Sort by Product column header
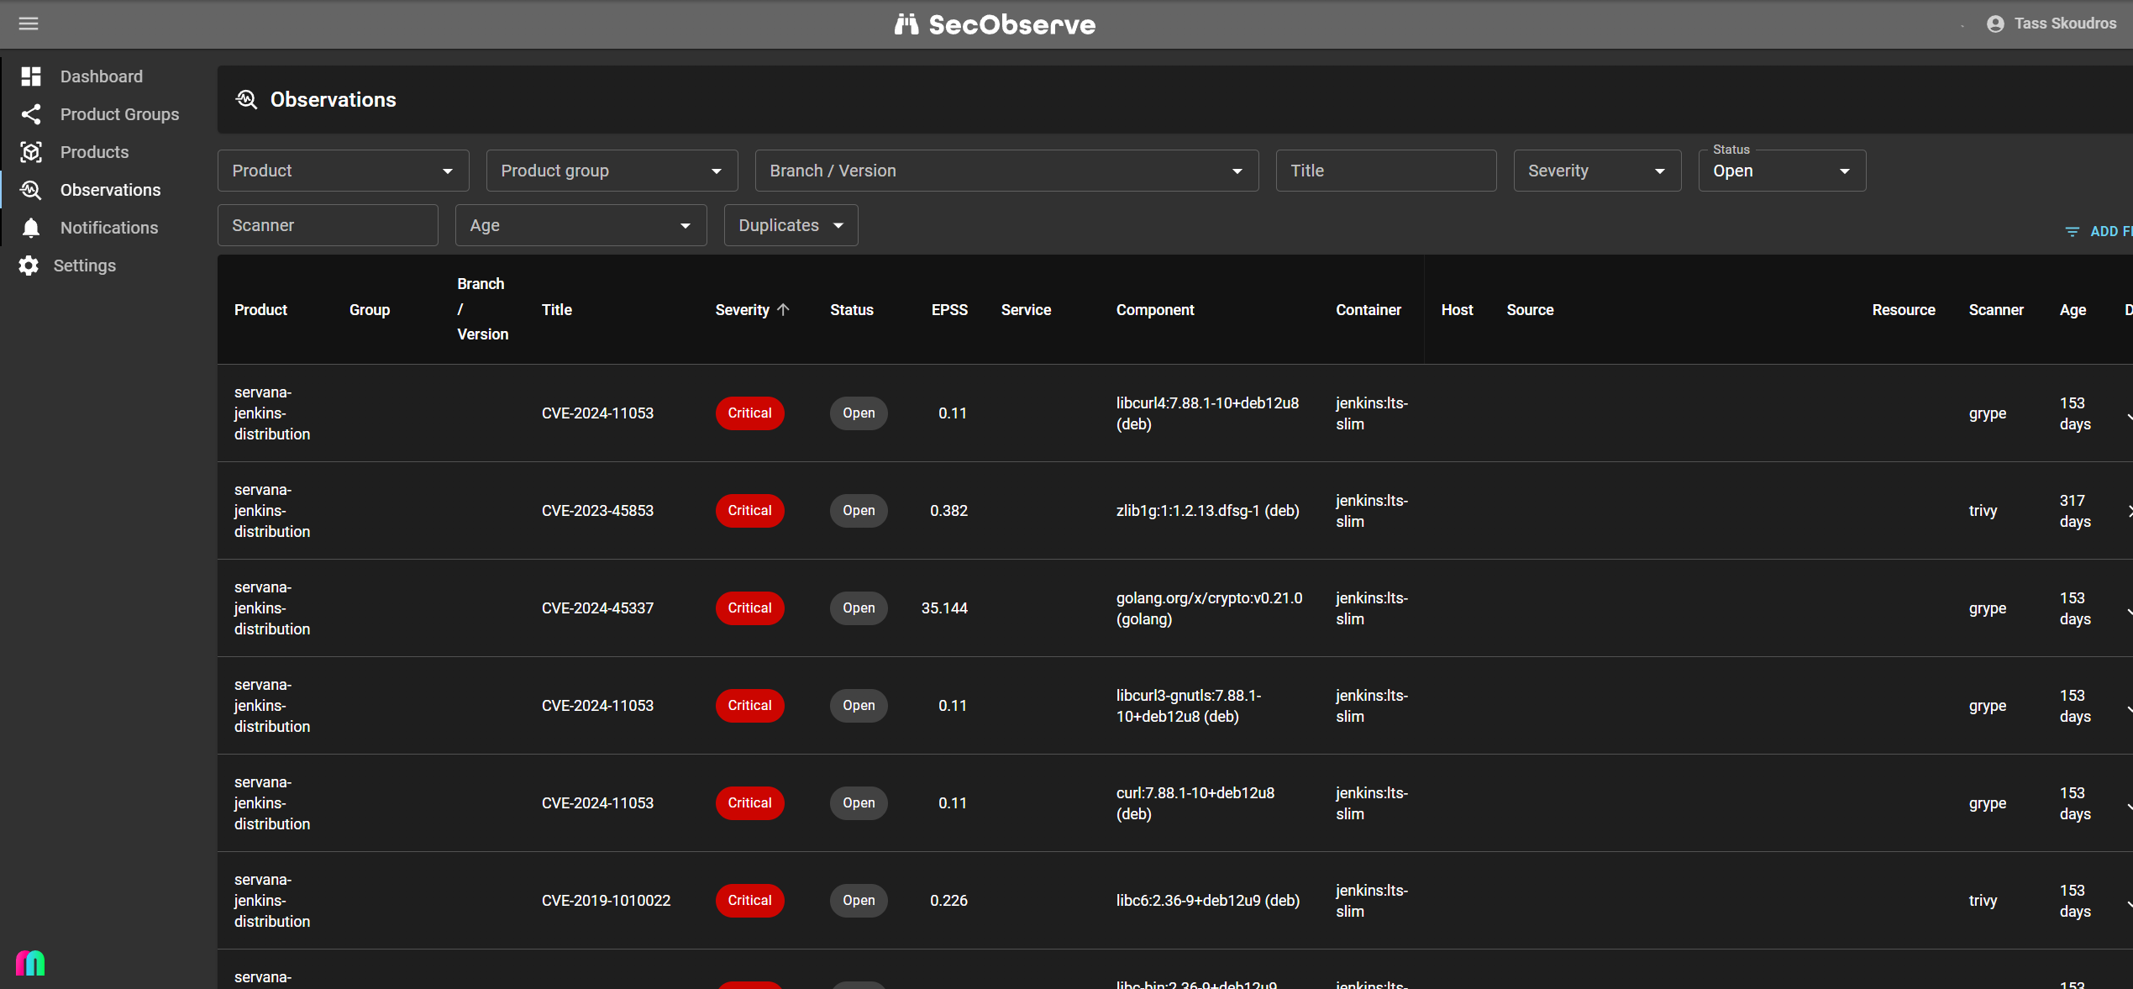 [x=260, y=309]
